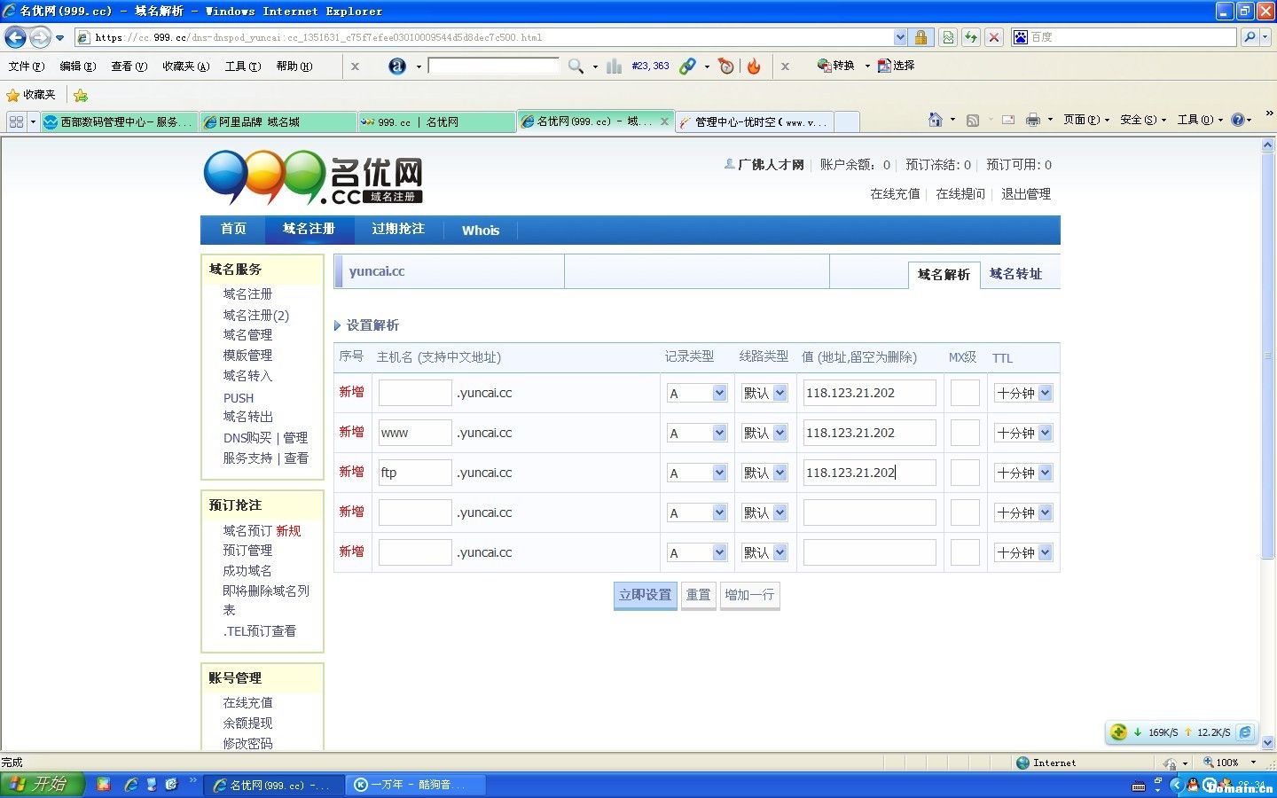Click the IE icon in quick launch
1277x798 pixels.
pos(130,785)
